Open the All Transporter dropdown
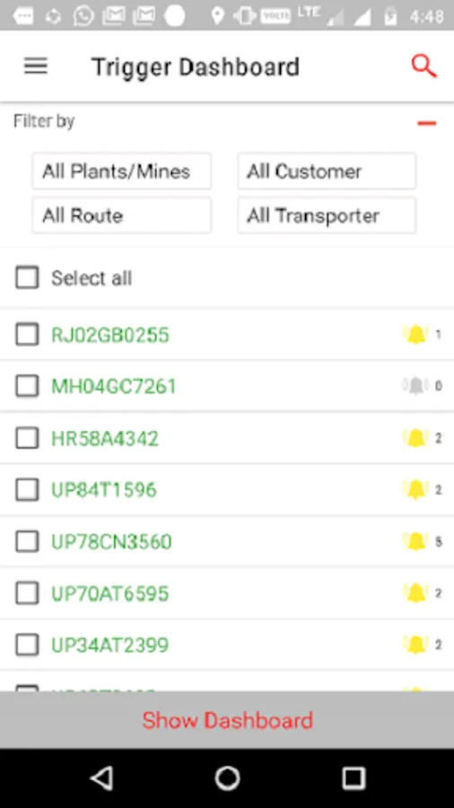 tap(327, 215)
